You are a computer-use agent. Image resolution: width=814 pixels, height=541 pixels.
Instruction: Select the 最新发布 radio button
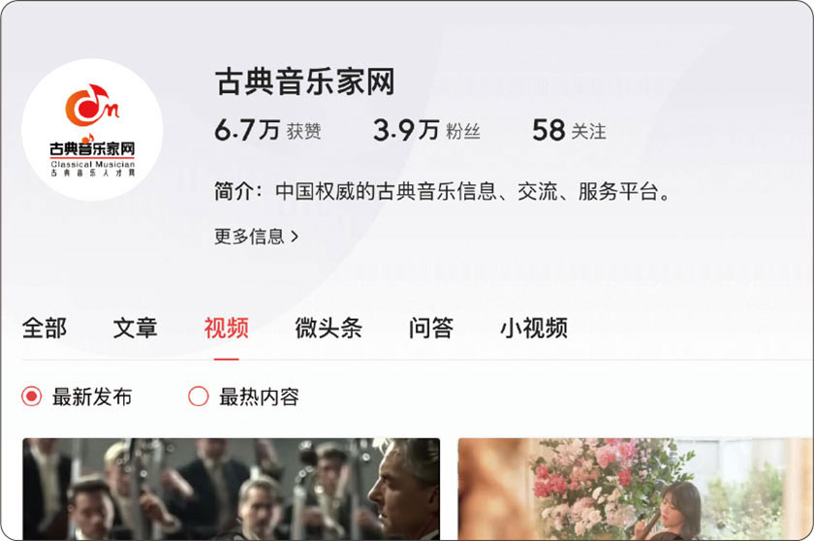(31, 397)
